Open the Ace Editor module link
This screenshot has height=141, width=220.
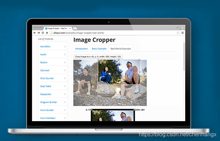click(x=45, y=46)
